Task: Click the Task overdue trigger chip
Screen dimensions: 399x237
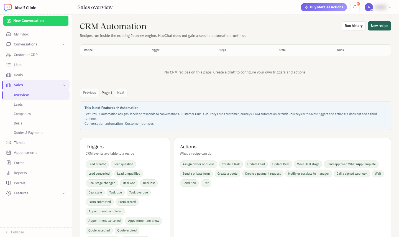Action: [139, 192]
